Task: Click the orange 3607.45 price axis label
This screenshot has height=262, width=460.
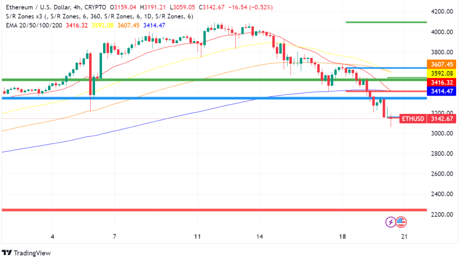Action: (442, 64)
